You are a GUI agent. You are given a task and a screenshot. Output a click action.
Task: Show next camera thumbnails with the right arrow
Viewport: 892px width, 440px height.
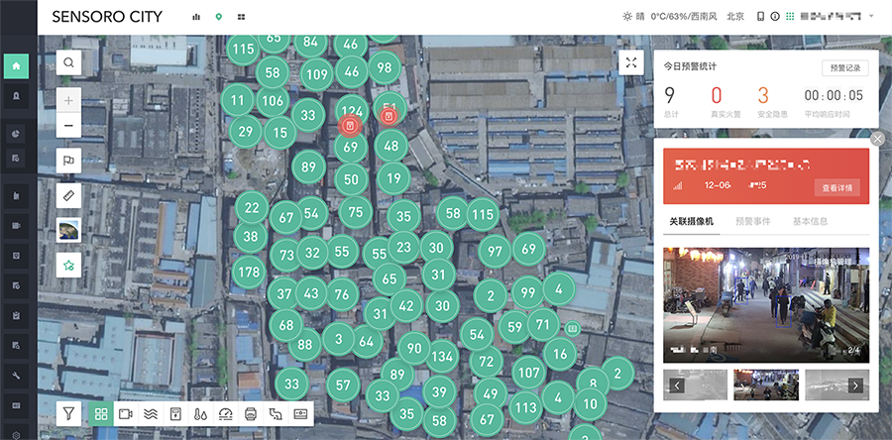[855, 385]
